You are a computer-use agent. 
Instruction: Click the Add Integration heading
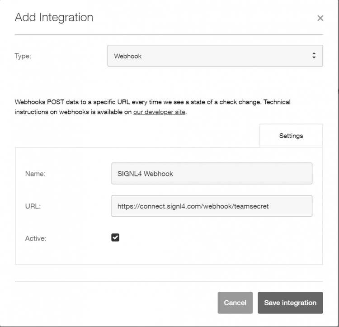(54, 17)
